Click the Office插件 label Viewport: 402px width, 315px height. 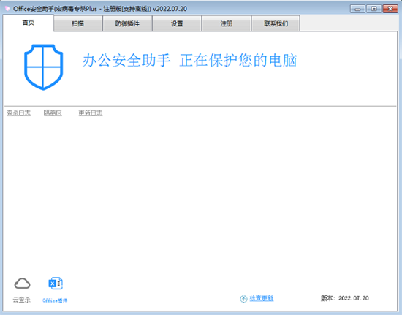coord(55,300)
